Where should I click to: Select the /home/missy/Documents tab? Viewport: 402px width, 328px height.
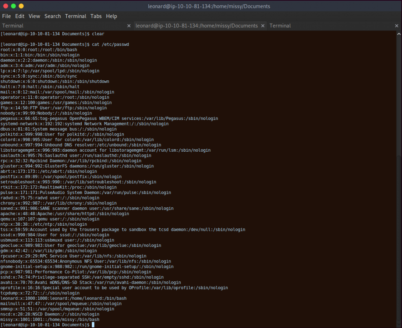(x=196, y=26)
